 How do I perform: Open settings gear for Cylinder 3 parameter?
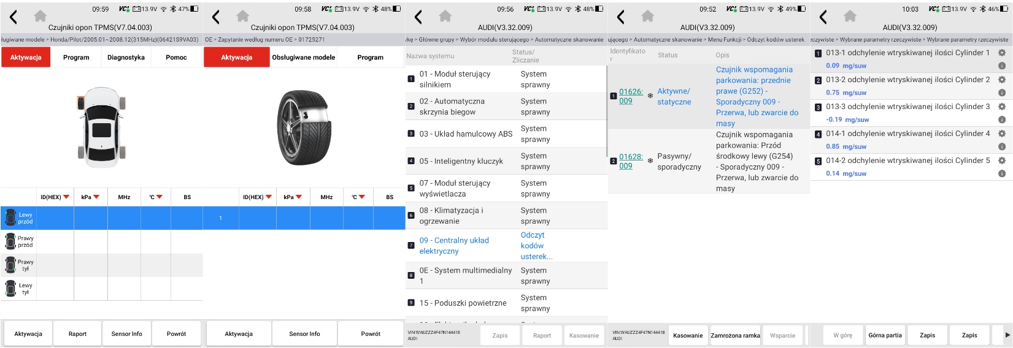pyautogui.click(x=1002, y=107)
